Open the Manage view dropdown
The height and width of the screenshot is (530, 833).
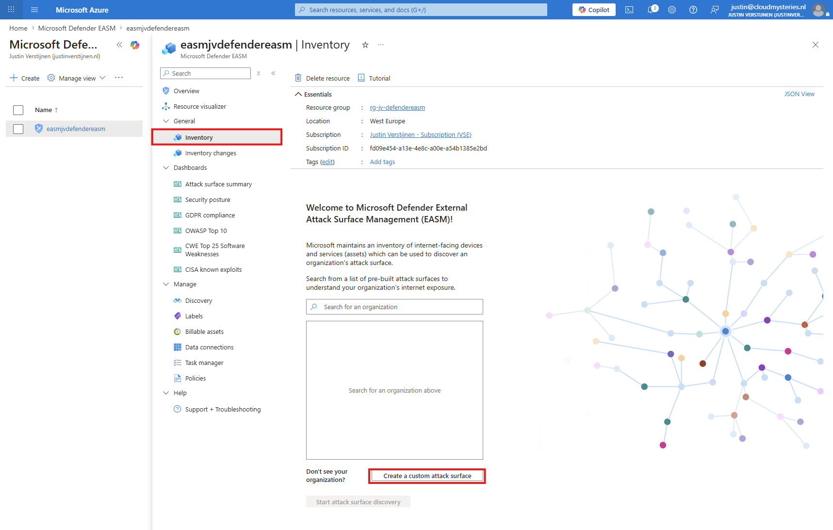click(x=77, y=78)
